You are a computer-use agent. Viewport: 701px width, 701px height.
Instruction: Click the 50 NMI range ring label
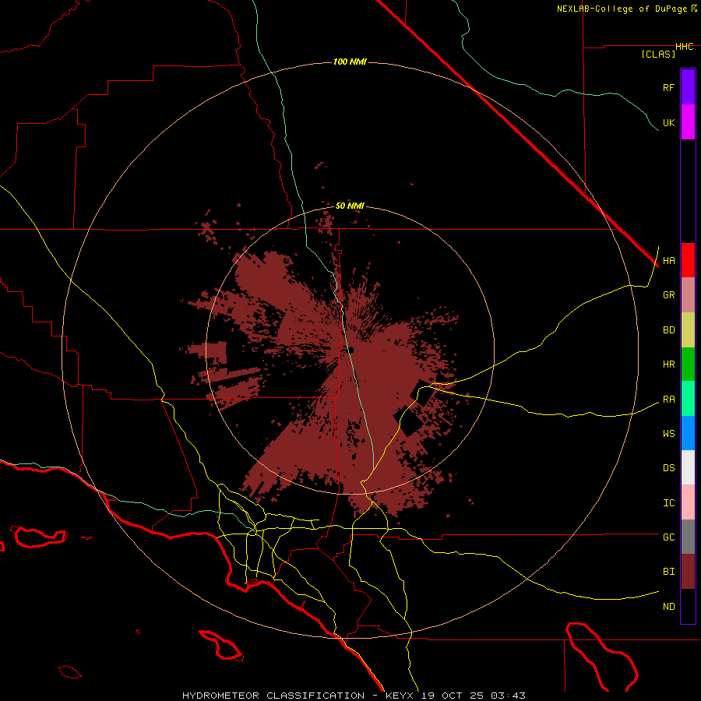(x=350, y=206)
